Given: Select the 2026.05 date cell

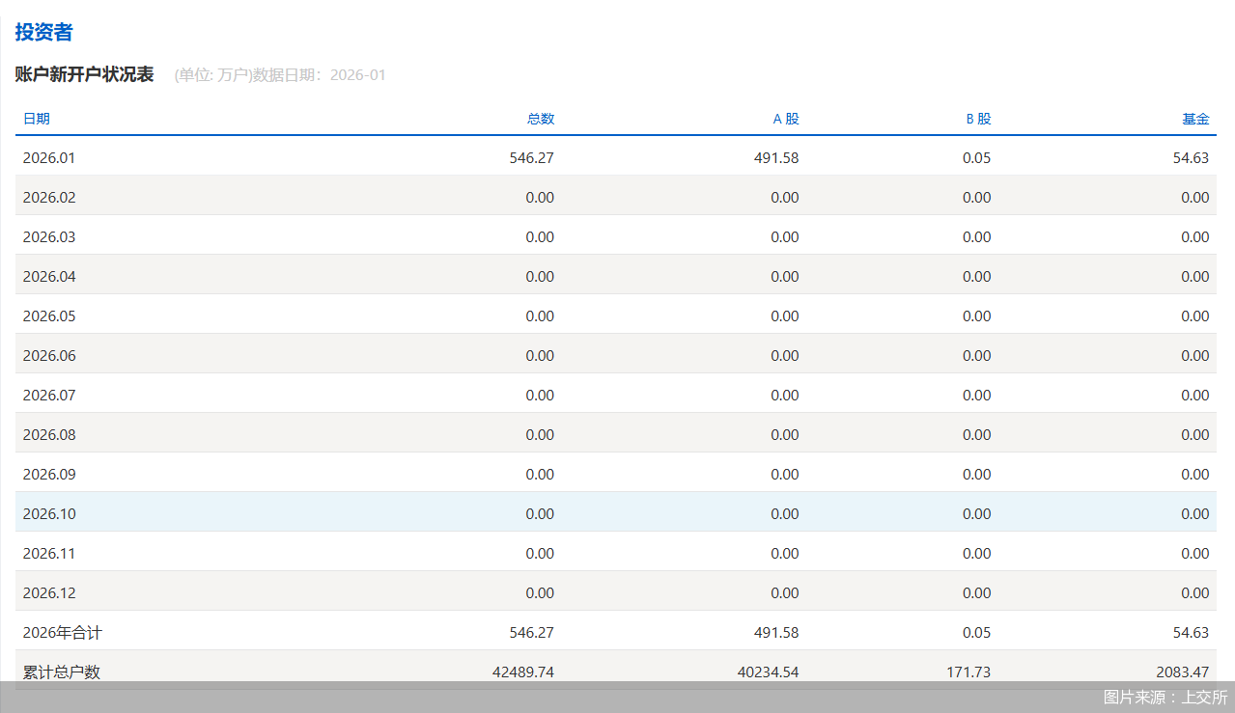Looking at the screenshot, I should (49, 315).
